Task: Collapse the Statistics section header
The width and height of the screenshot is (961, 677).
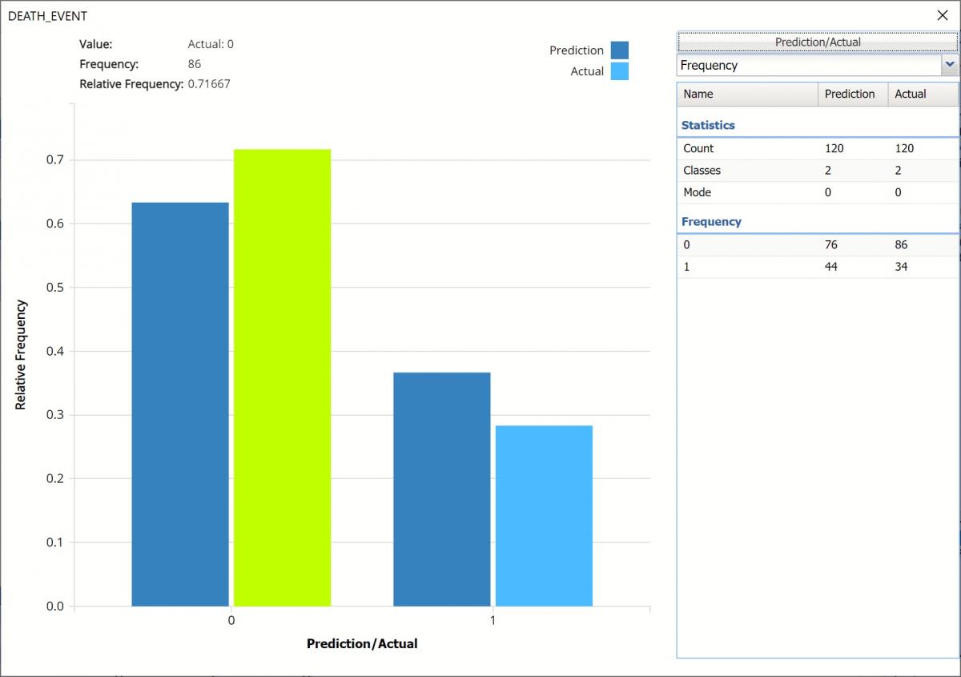Action: click(708, 125)
